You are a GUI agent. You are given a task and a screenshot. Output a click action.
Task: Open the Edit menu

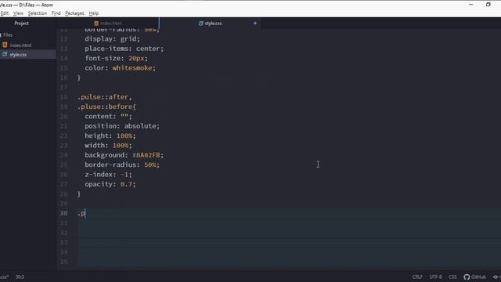(x=5, y=13)
